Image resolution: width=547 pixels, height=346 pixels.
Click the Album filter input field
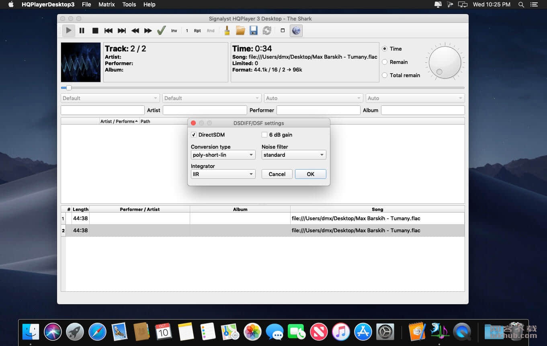click(423, 110)
